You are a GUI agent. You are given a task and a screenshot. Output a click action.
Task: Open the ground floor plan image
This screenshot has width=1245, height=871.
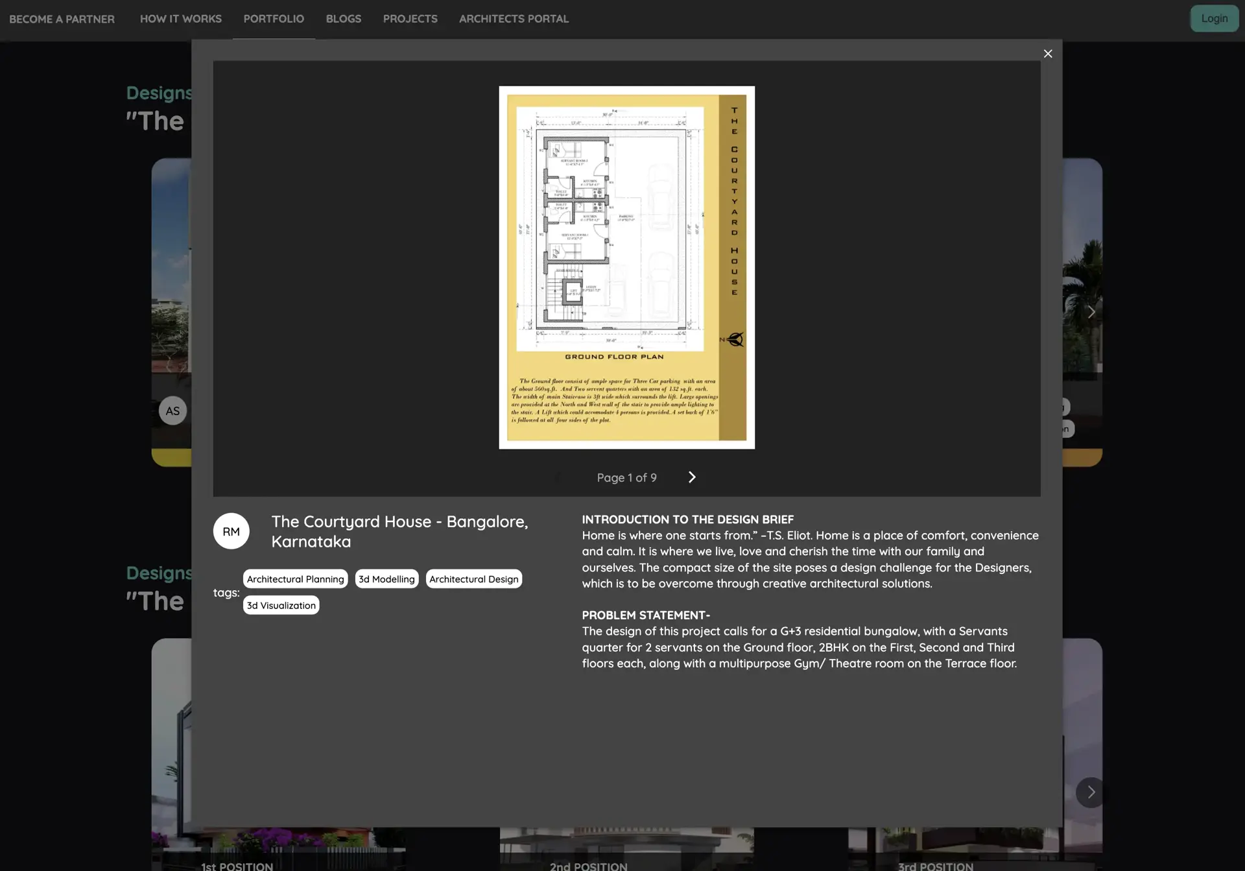click(x=626, y=266)
